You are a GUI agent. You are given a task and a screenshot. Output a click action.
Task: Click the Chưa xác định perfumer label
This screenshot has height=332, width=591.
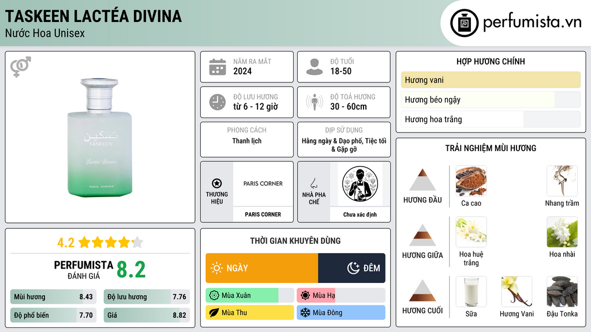coord(360,214)
